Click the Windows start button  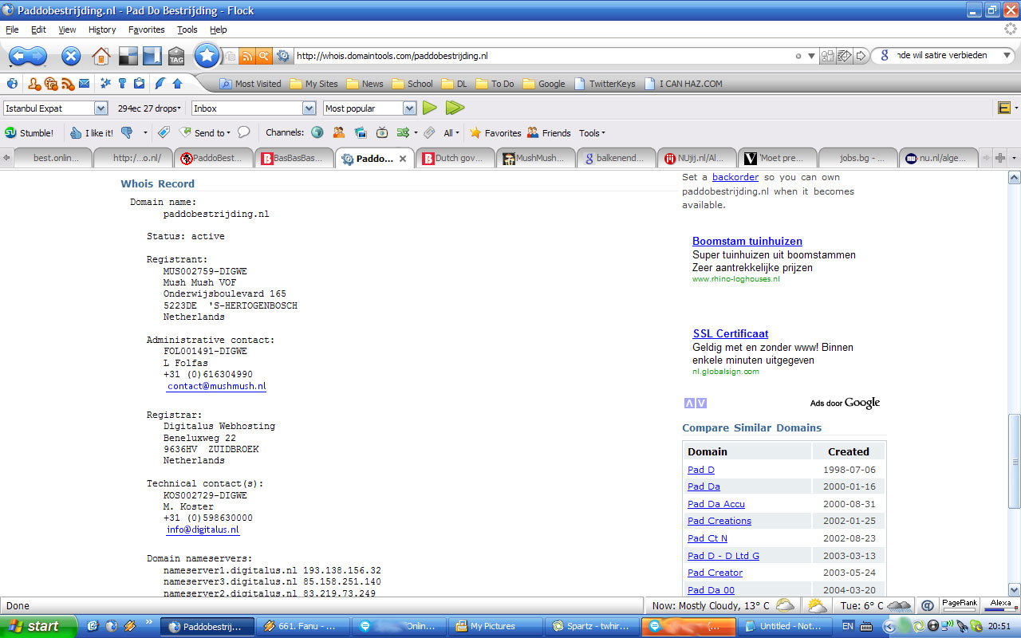click(x=38, y=626)
